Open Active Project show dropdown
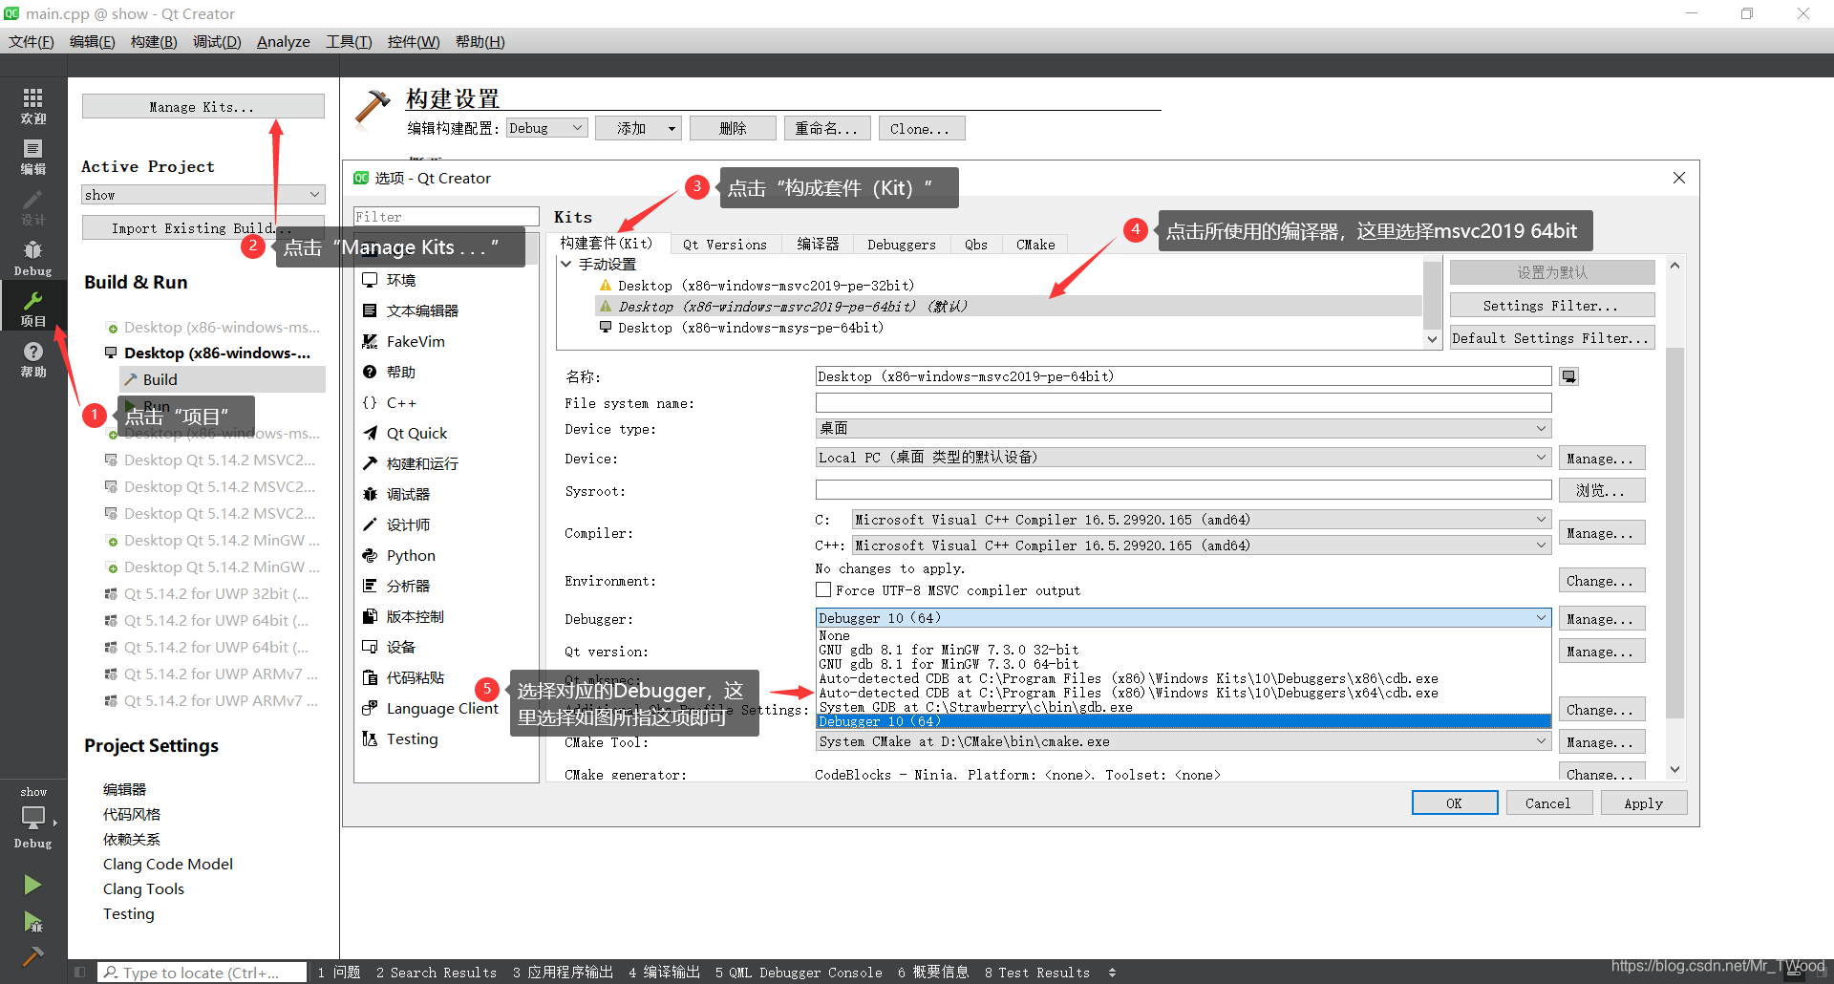This screenshot has height=984, width=1834. [203, 194]
